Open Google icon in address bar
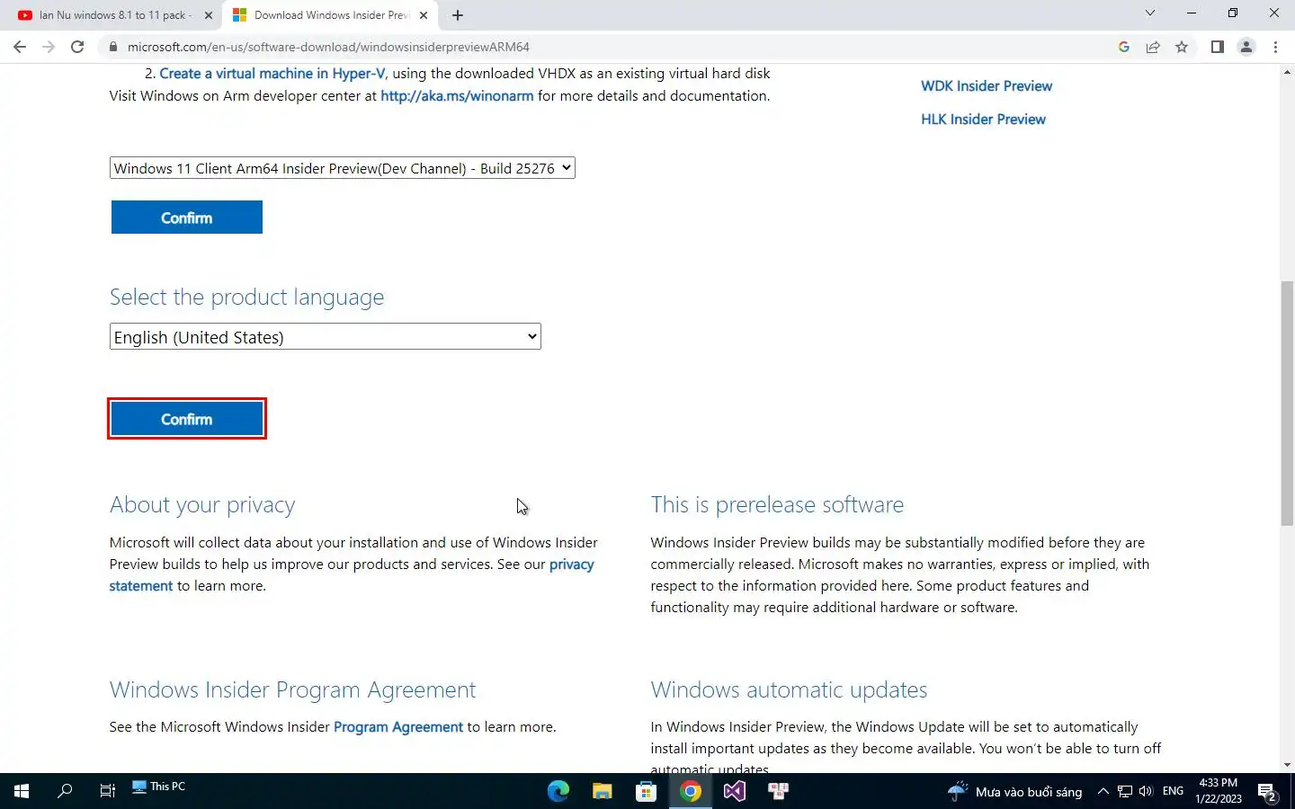The image size is (1295, 809). [1123, 47]
